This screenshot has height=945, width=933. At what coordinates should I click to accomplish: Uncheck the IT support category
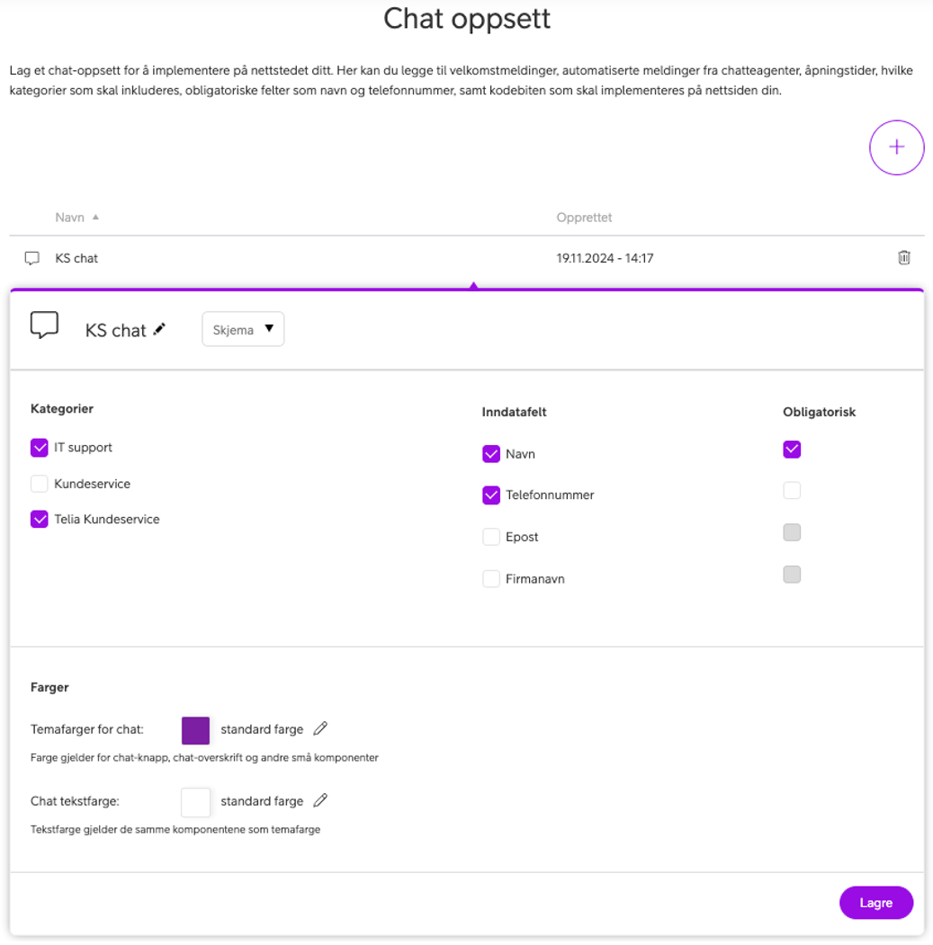pos(40,448)
